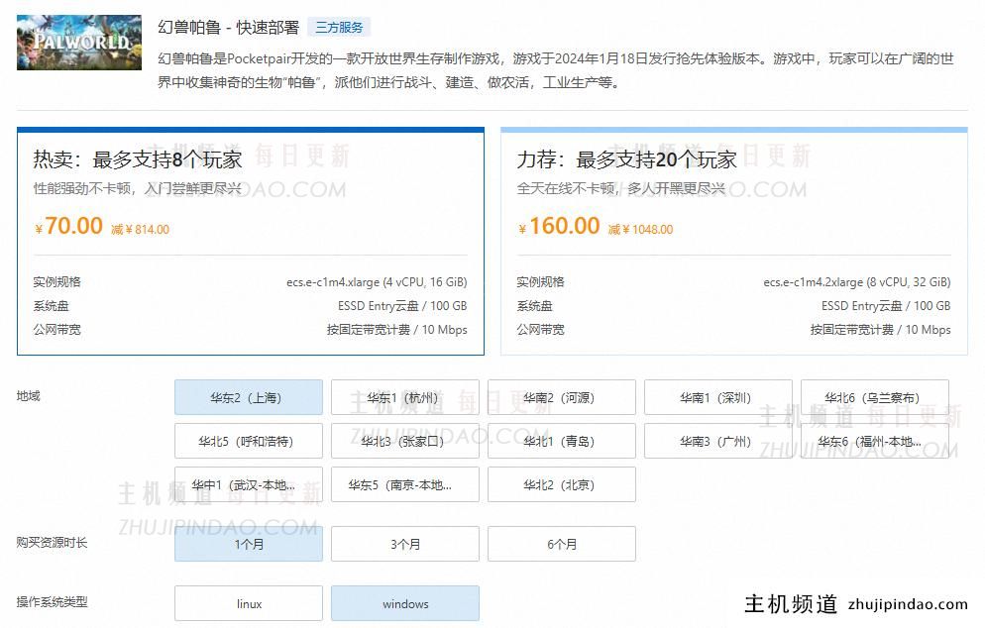Choose region 华北6 (乌兰察布)
985x628 pixels.
pyautogui.click(x=875, y=397)
